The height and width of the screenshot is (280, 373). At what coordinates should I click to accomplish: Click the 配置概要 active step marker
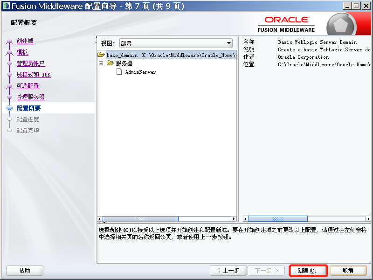(x=9, y=108)
